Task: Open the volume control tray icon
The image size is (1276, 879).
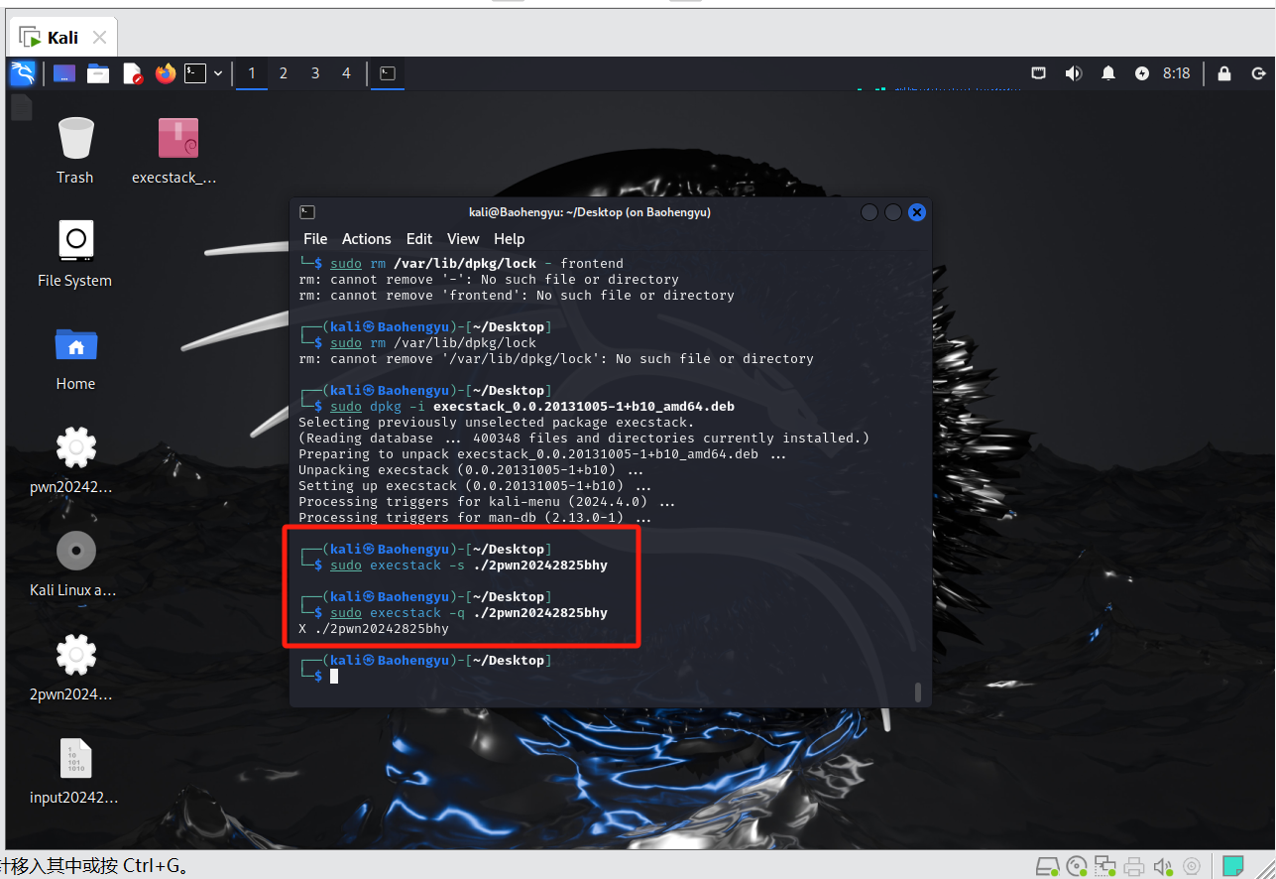Action: [x=1073, y=72]
